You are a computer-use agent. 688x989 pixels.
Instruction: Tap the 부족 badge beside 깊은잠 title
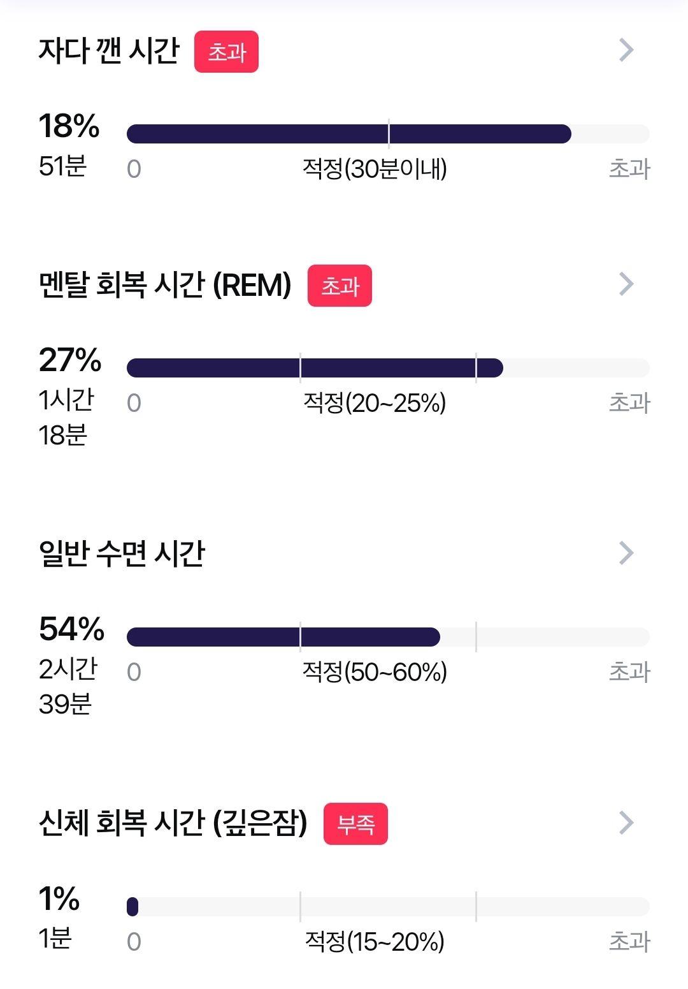(x=355, y=824)
